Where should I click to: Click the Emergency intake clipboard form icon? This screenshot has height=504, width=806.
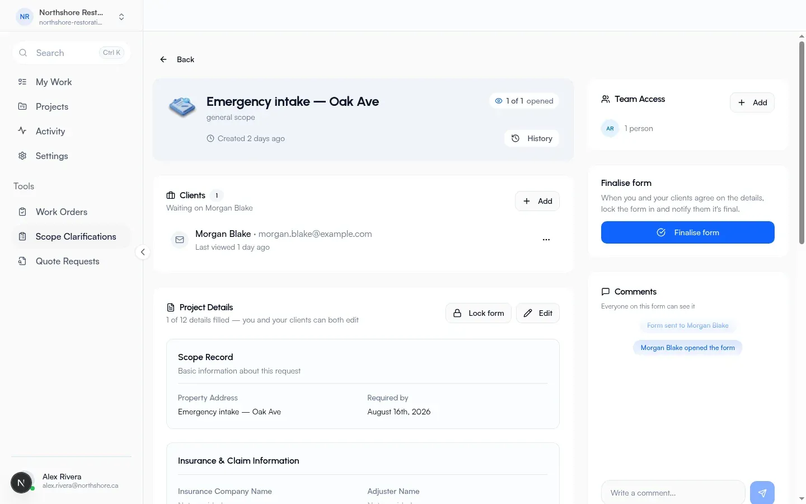click(182, 106)
